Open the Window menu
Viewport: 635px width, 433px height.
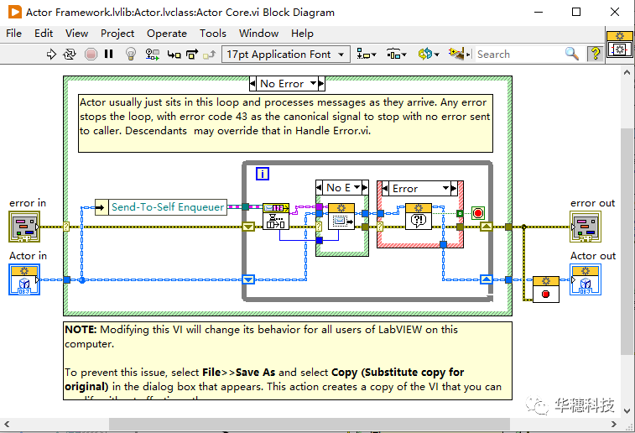click(258, 34)
